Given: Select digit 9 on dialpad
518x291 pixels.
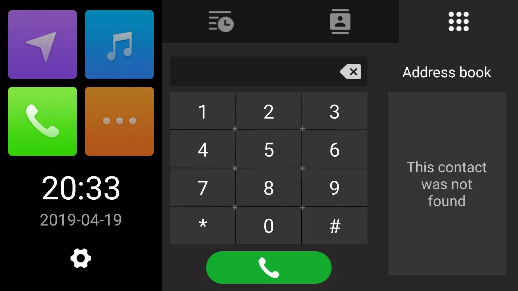Looking at the screenshot, I should pyautogui.click(x=334, y=188).
